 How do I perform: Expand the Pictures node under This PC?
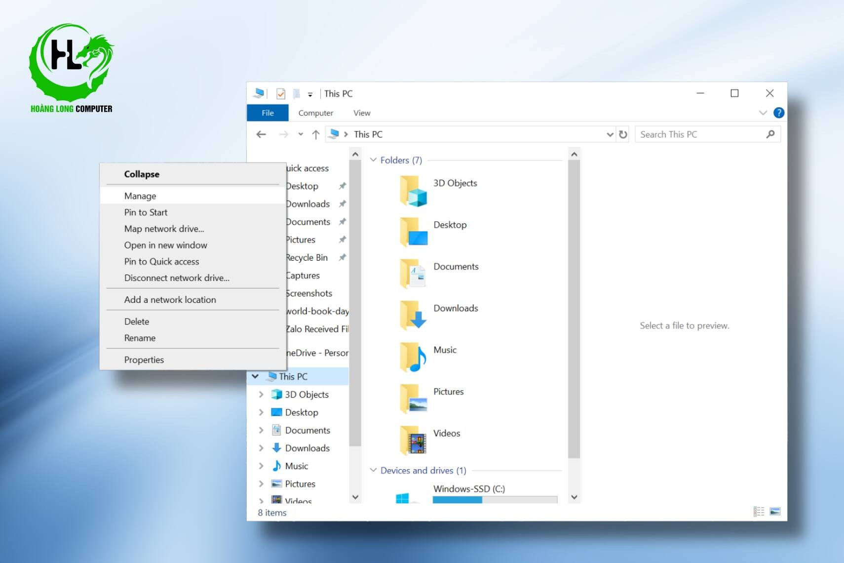261,483
